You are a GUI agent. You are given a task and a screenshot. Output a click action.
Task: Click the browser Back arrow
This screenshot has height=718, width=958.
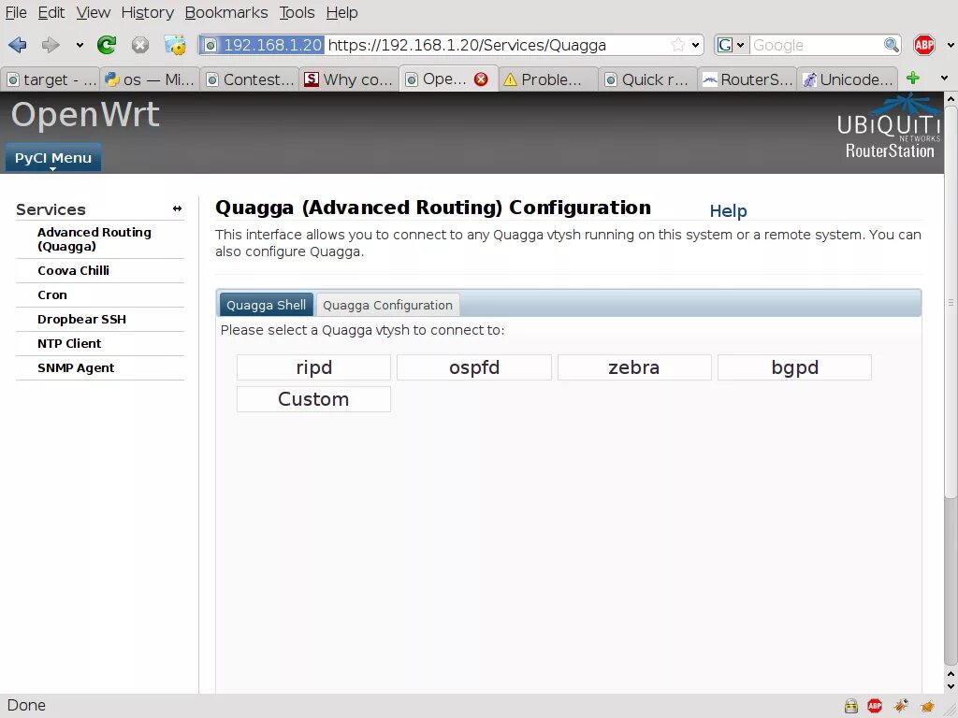pos(18,45)
